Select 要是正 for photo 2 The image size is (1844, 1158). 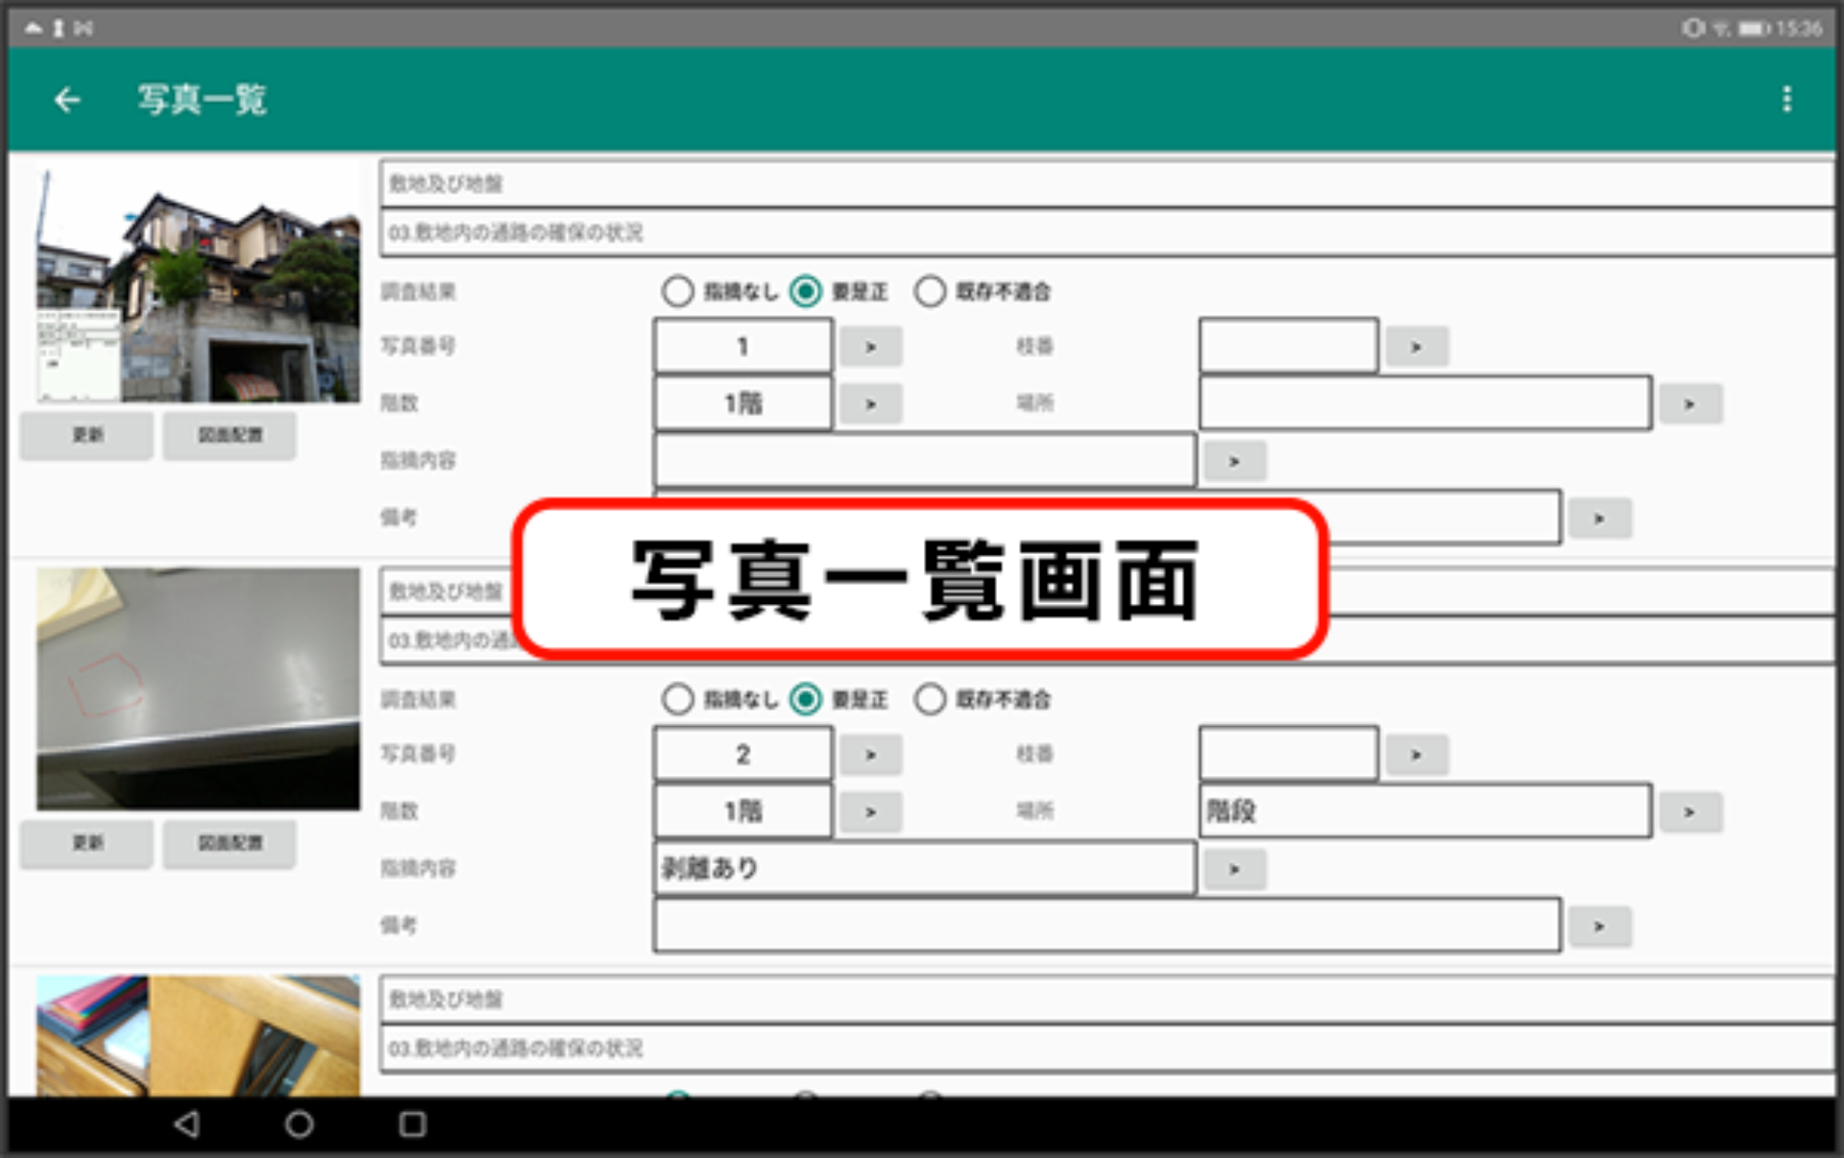coord(806,699)
